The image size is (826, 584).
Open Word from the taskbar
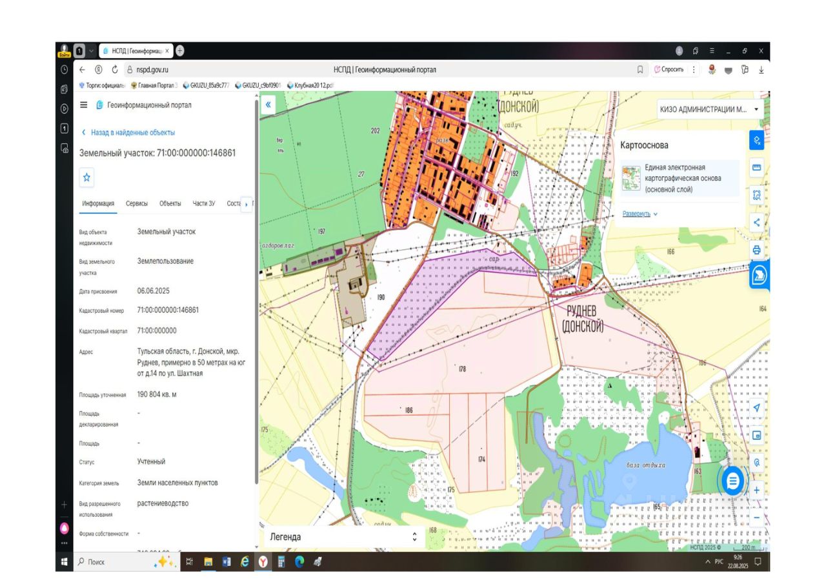pos(227,562)
